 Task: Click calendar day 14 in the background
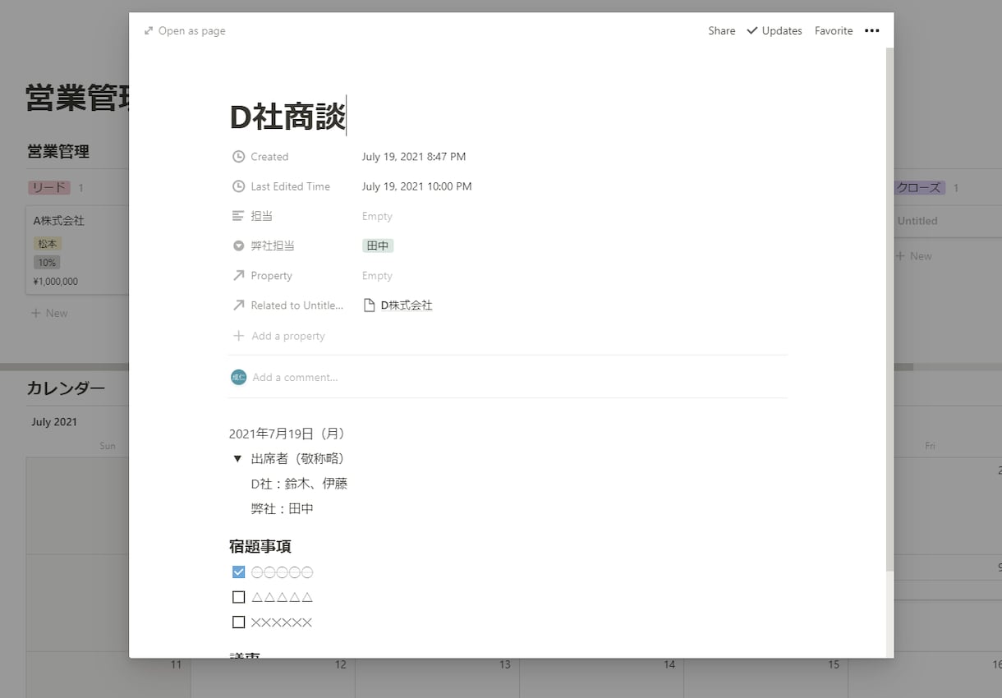pos(669,664)
